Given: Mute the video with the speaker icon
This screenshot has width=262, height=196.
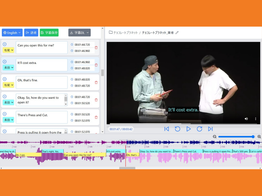Looking at the screenshot, I should 246,119.
